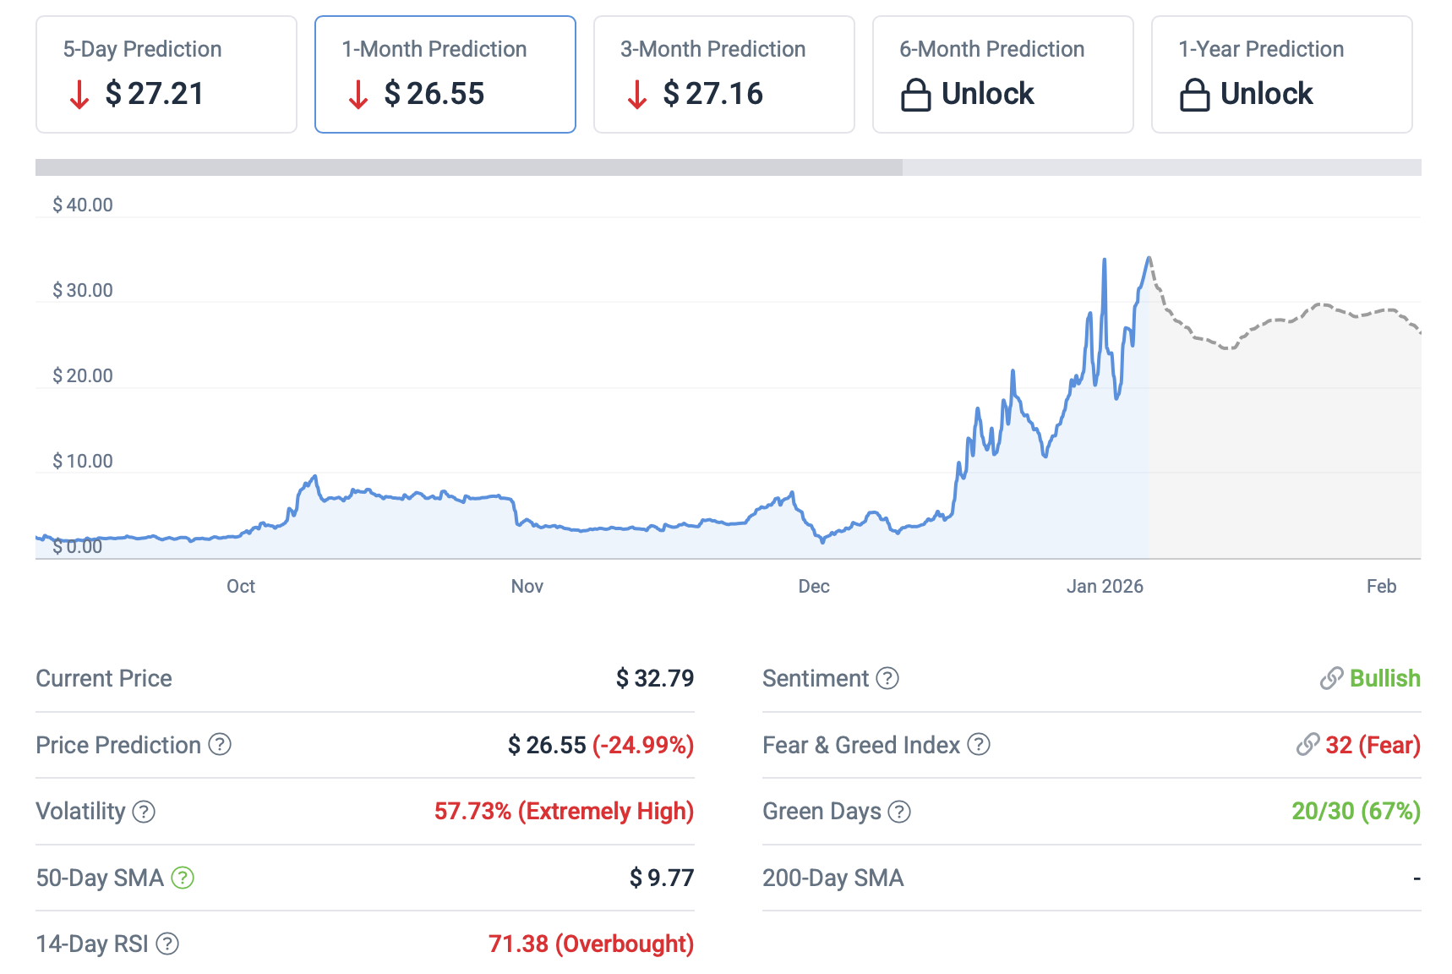The height and width of the screenshot is (974, 1452).
Task: Select the 1-Month Prediction tab
Action: coord(445,74)
